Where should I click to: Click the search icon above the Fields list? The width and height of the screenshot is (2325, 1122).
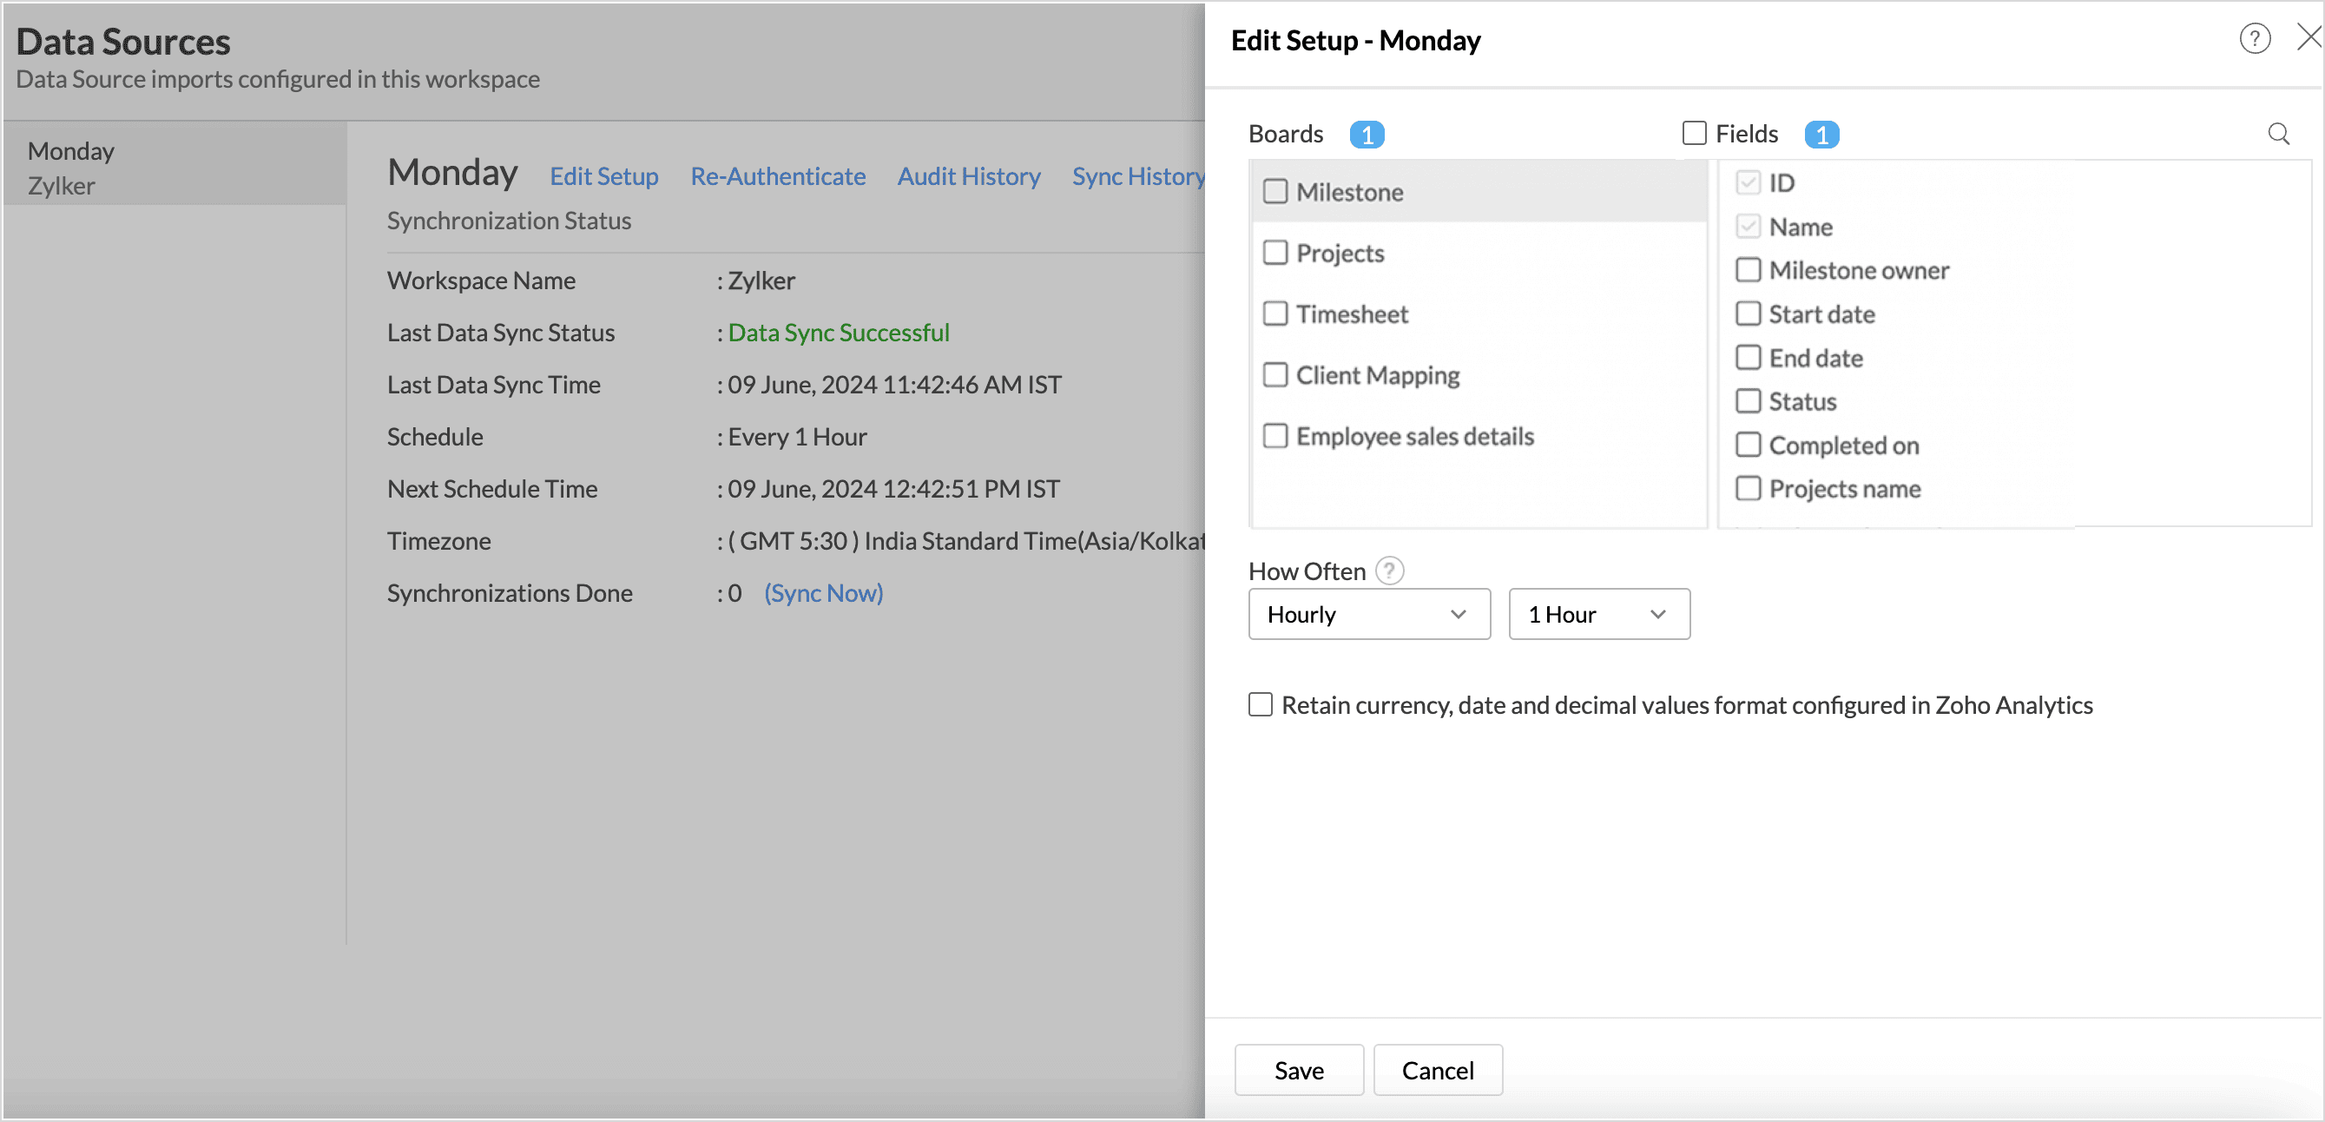[x=2278, y=134]
